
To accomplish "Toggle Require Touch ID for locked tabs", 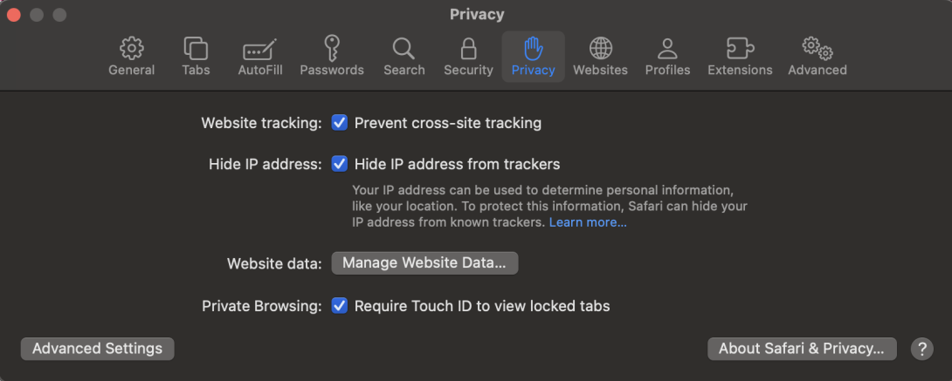I will click(x=340, y=306).
